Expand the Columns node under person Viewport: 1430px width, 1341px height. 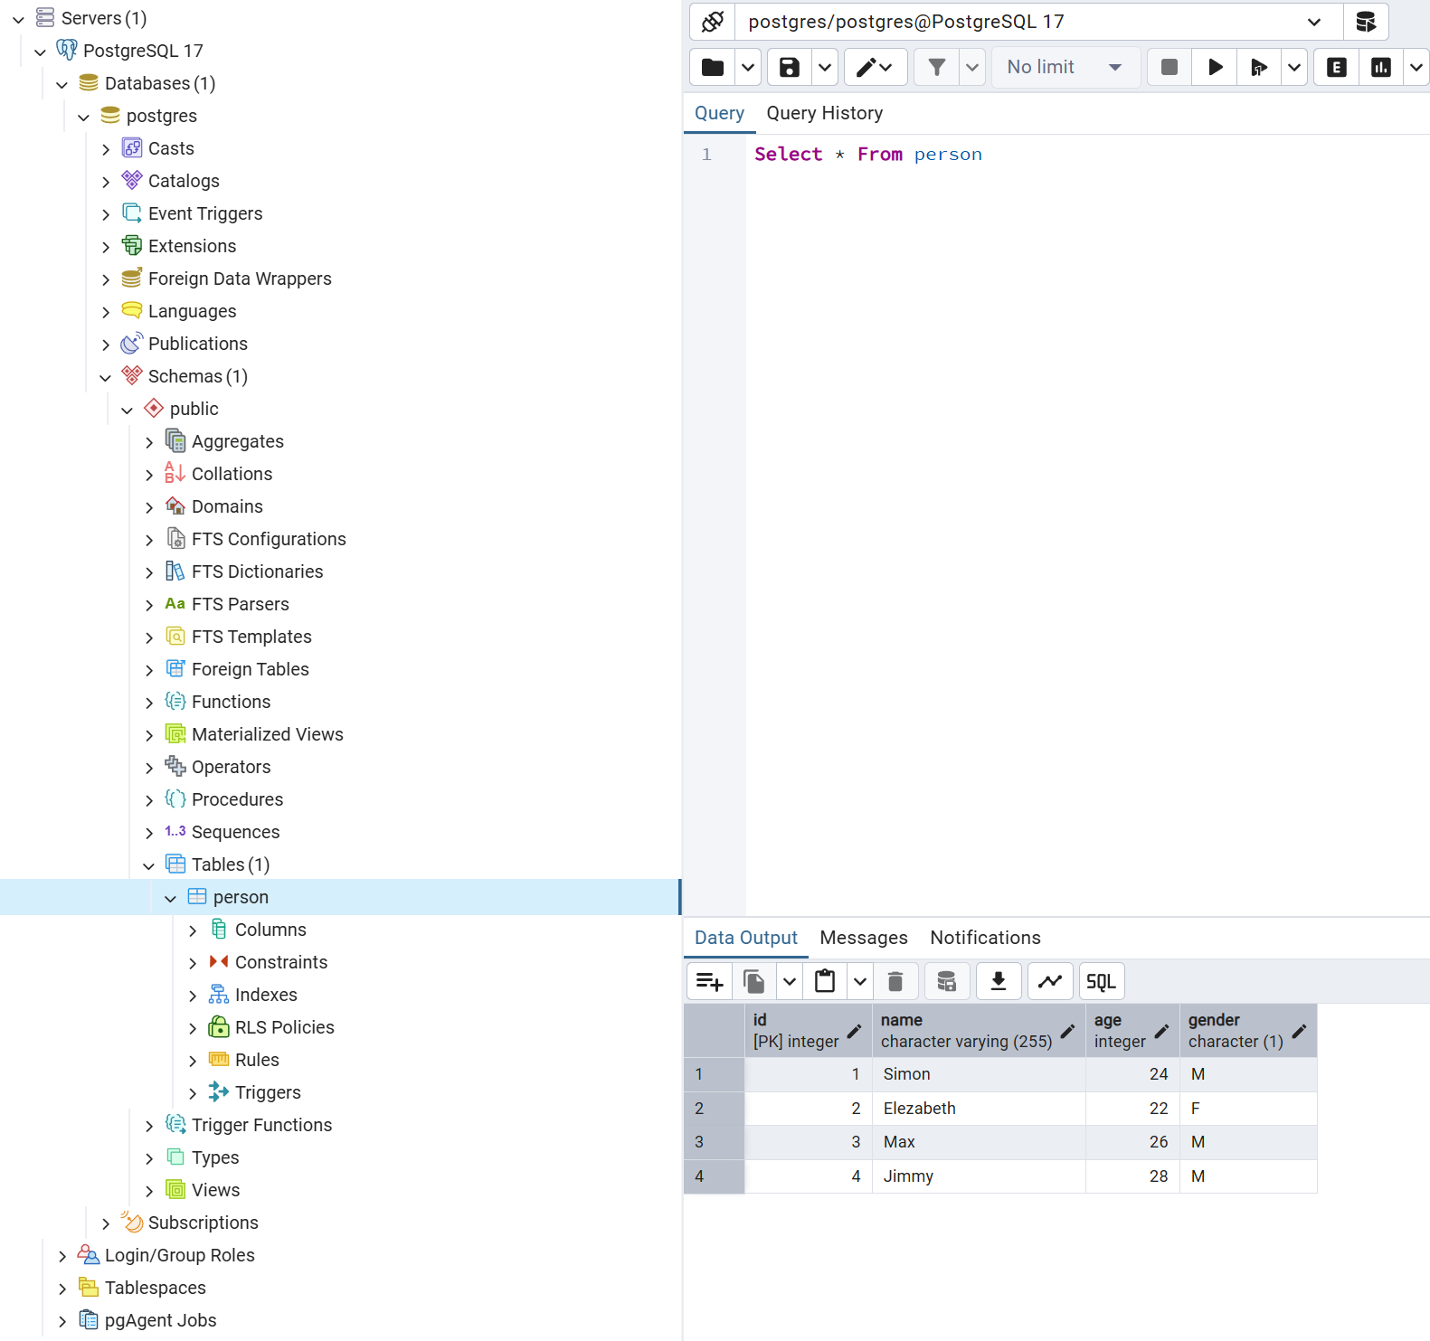pos(193,930)
